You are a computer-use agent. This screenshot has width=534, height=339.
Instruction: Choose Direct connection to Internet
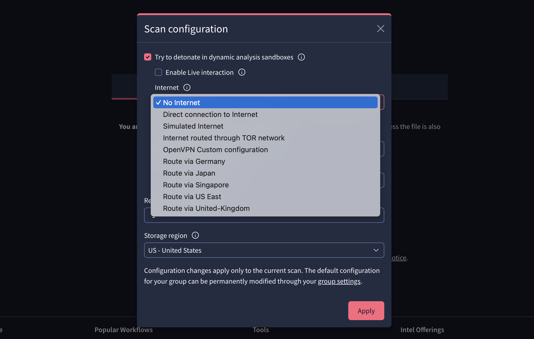coord(210,114)
